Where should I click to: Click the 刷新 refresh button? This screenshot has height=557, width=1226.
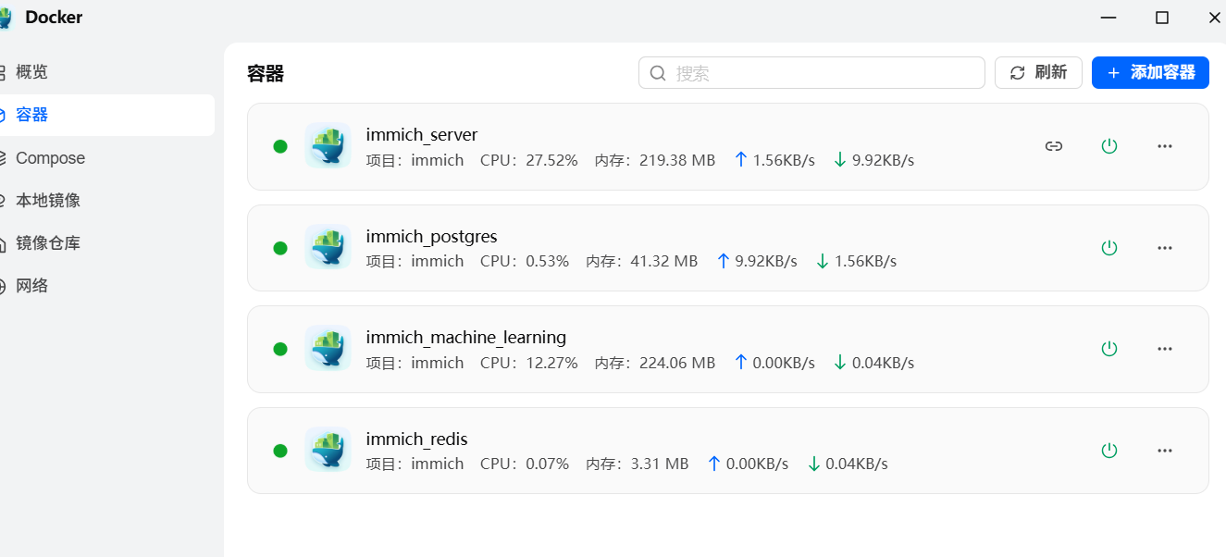1038,73
